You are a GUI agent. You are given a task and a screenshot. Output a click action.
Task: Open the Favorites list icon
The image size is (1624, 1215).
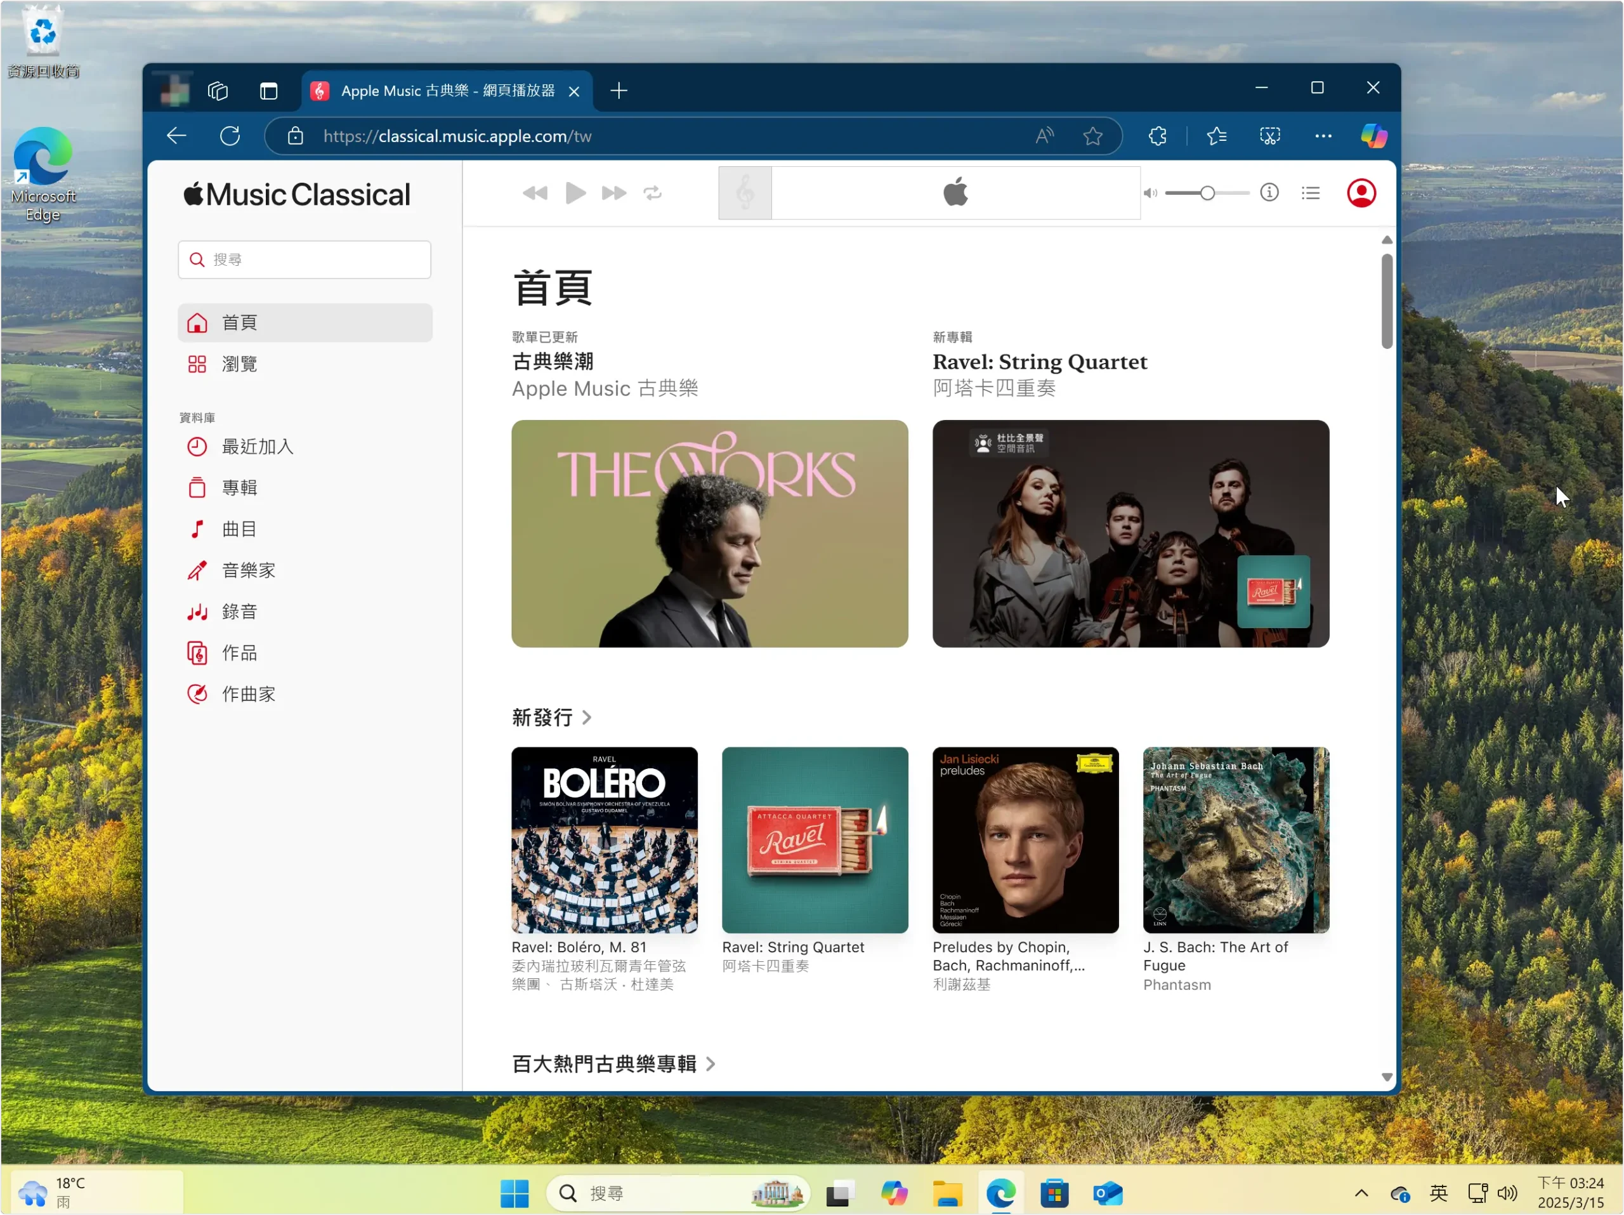tap(1217, 136)
